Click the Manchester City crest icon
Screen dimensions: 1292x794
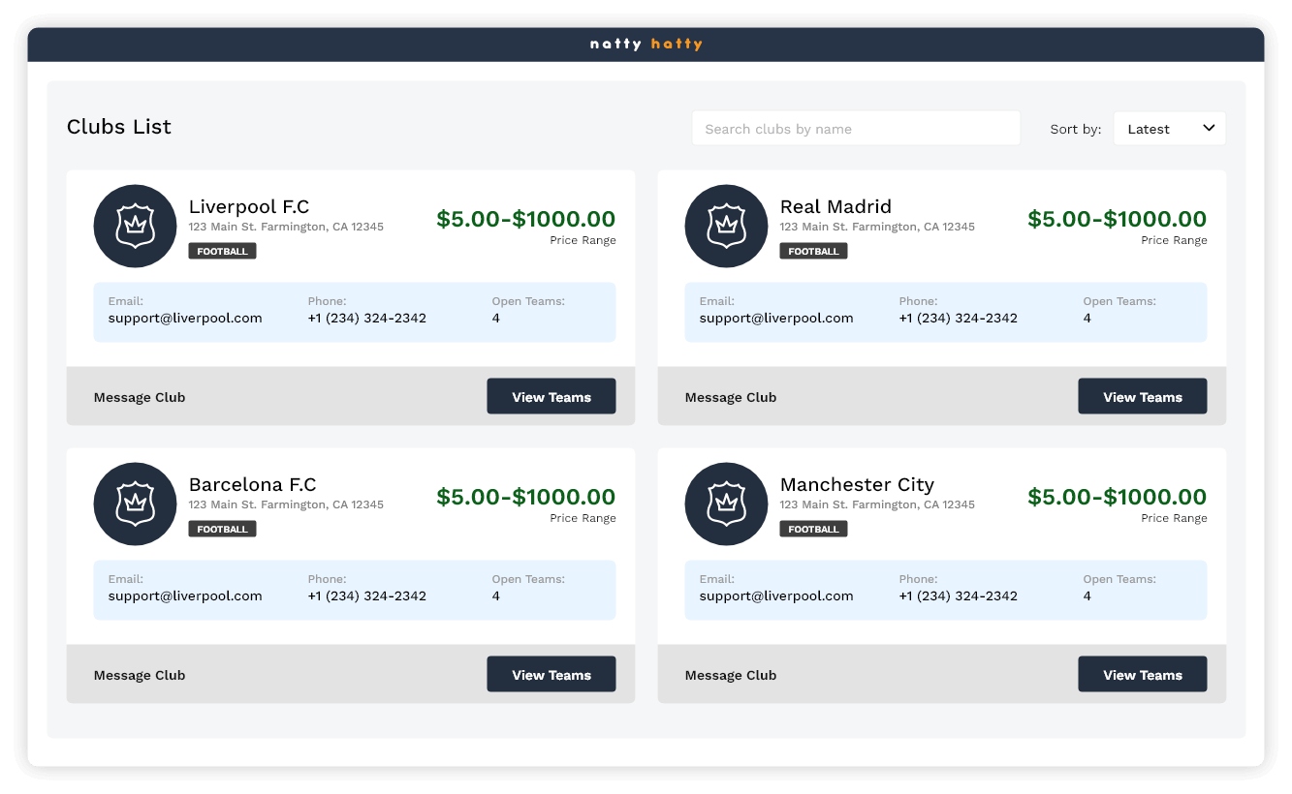pyautogui.click(x=726, y=504)
